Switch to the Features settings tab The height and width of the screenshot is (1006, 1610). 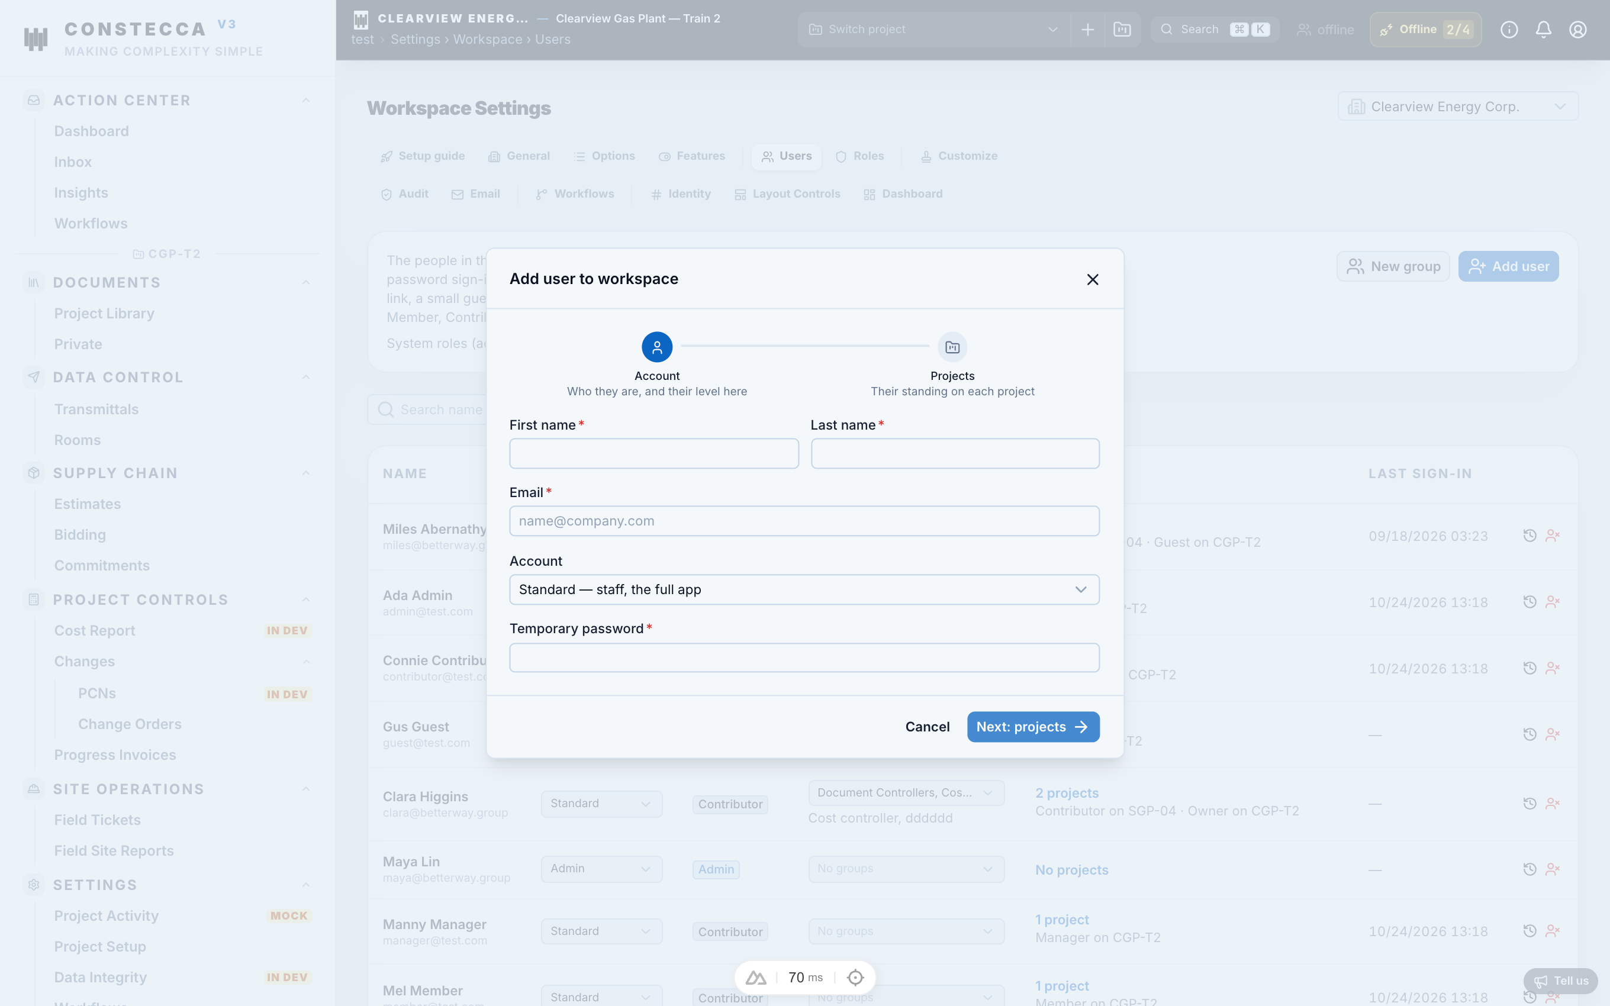691,156
